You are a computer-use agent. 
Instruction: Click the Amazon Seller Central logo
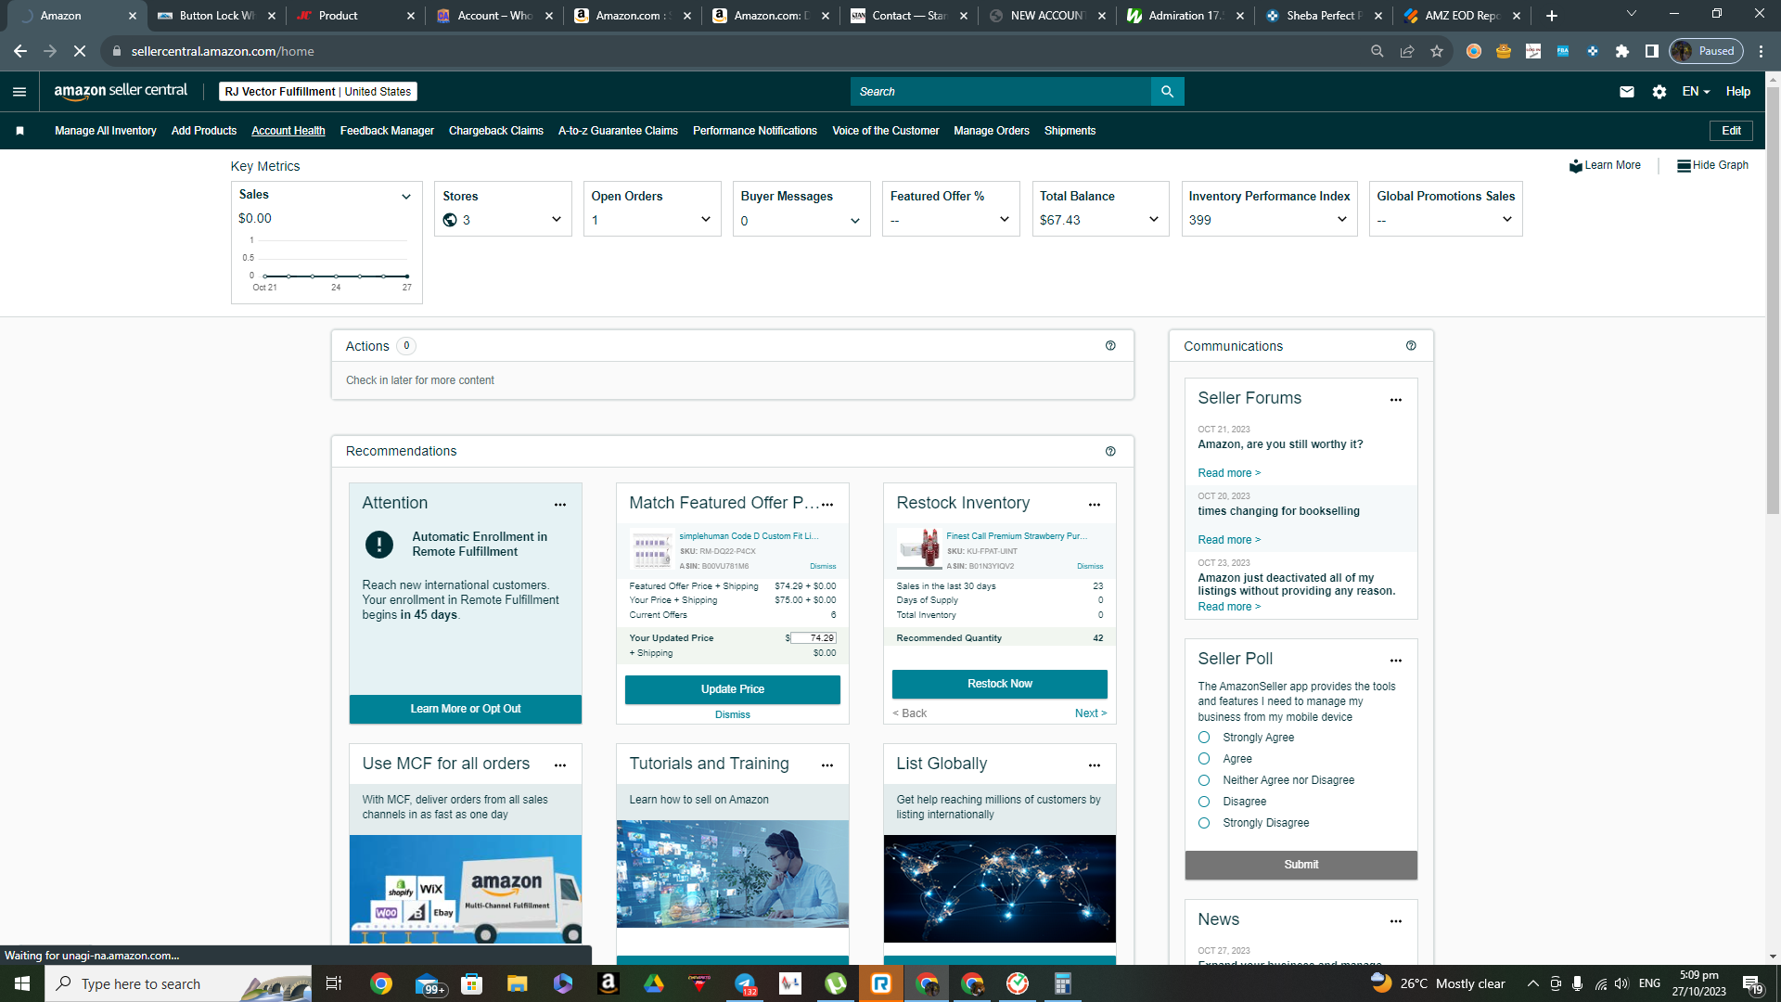(x=121, y=91)
